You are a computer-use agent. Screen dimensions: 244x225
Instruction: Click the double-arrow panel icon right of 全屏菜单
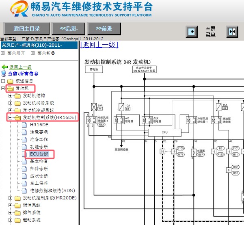(x=232, y=32)
